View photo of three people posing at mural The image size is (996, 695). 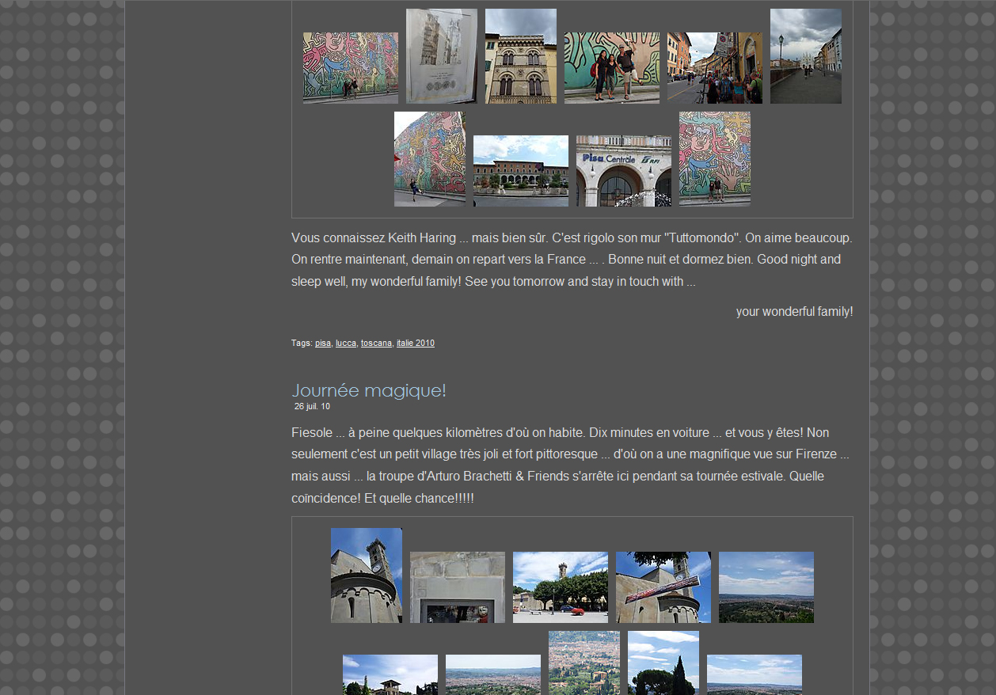click(611, 68)
